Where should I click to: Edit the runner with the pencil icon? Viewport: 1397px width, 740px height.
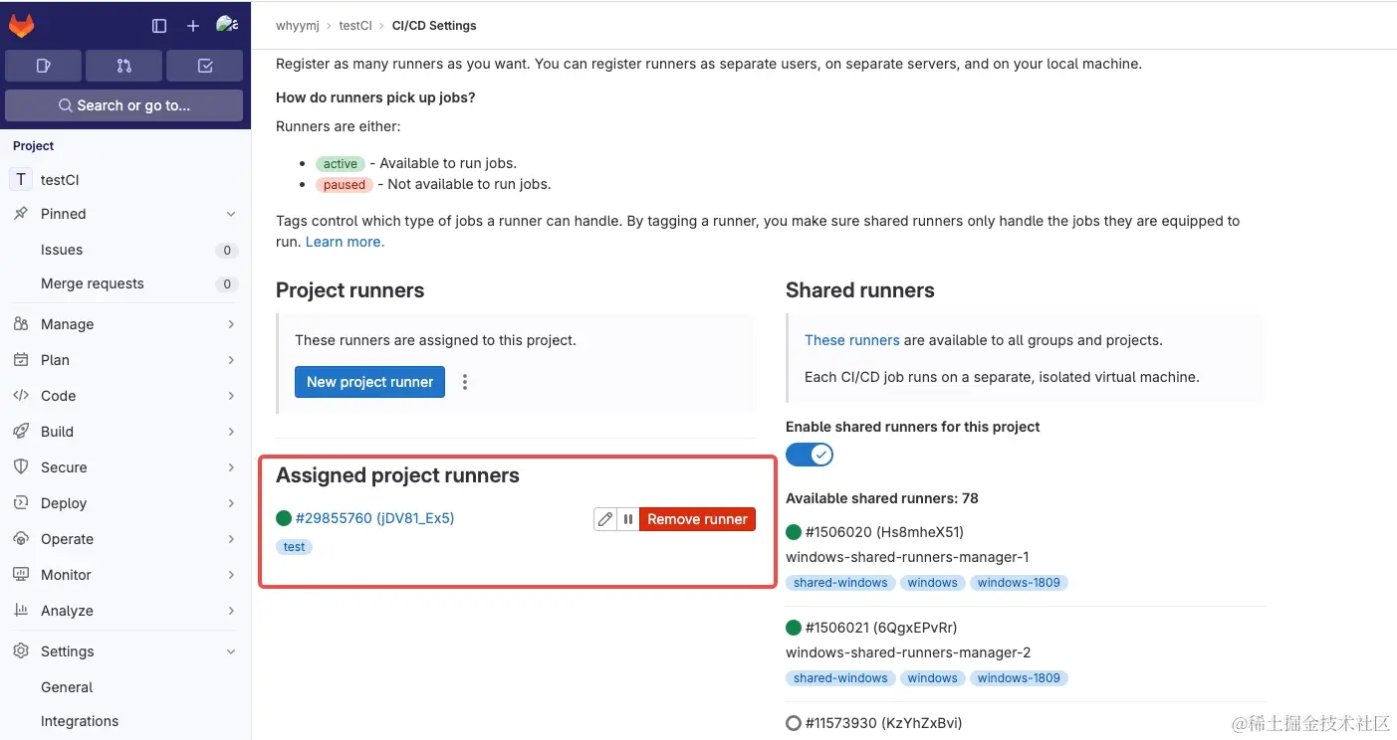pyautogui.click(x=604, y=518)
